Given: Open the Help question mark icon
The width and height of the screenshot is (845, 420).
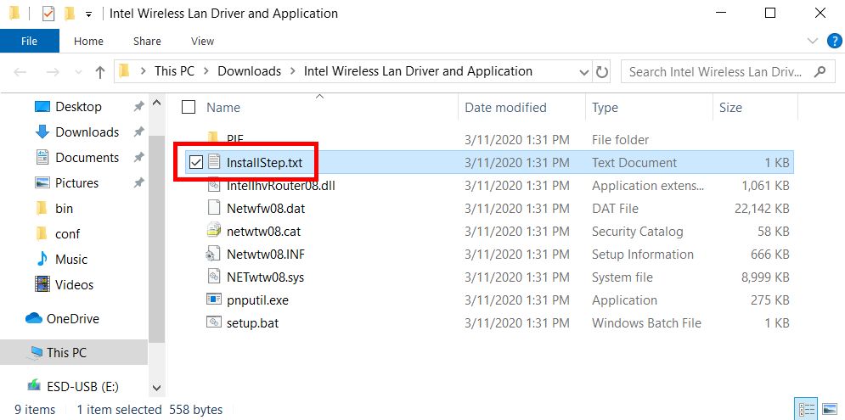Looking at the screenshot, I should (834, 41).
